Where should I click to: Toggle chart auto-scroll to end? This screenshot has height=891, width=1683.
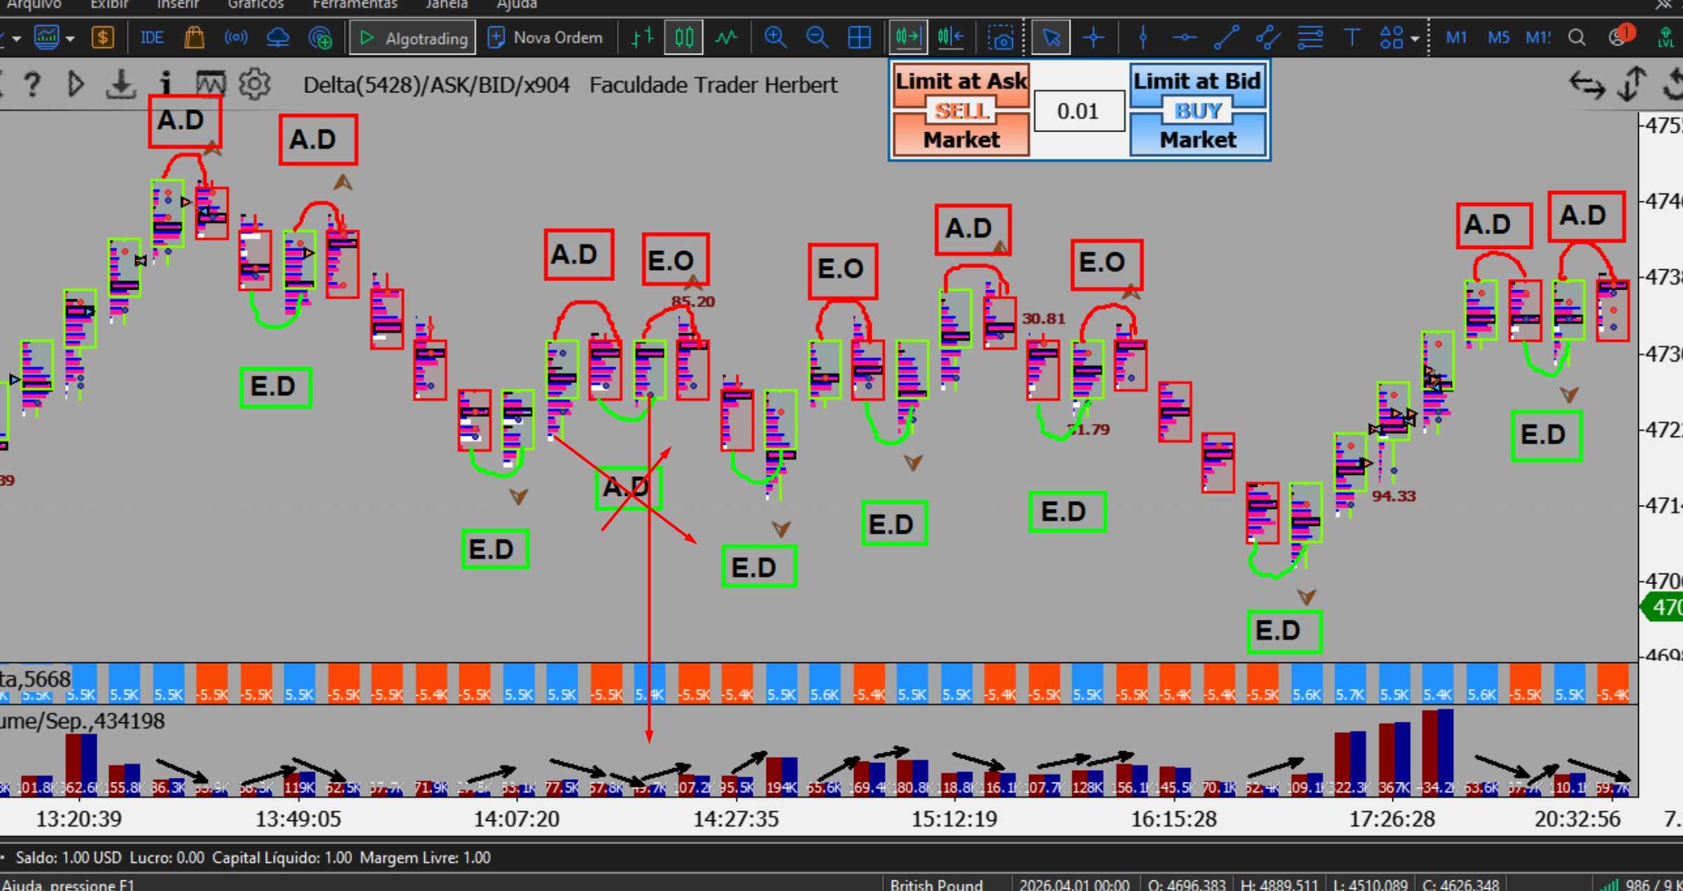[908, 37]
